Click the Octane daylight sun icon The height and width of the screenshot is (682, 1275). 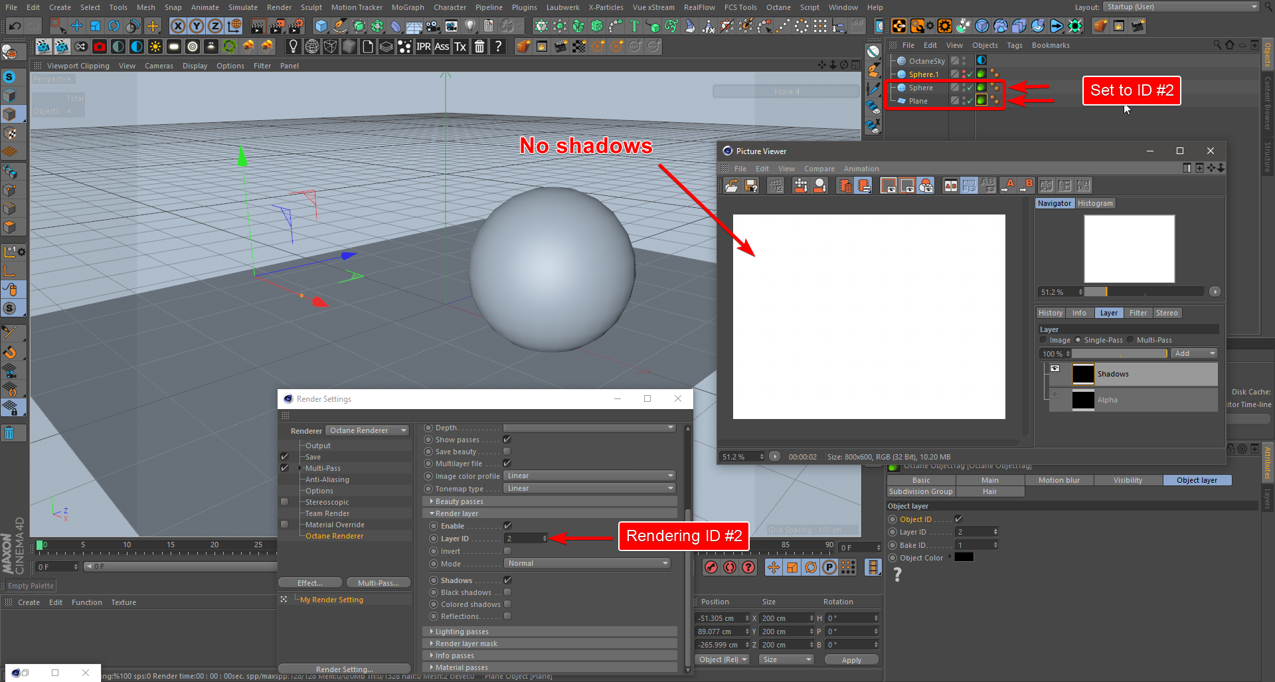[155, 46]
